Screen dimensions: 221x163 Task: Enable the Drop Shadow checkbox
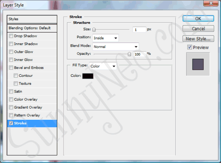pos(11,36)
